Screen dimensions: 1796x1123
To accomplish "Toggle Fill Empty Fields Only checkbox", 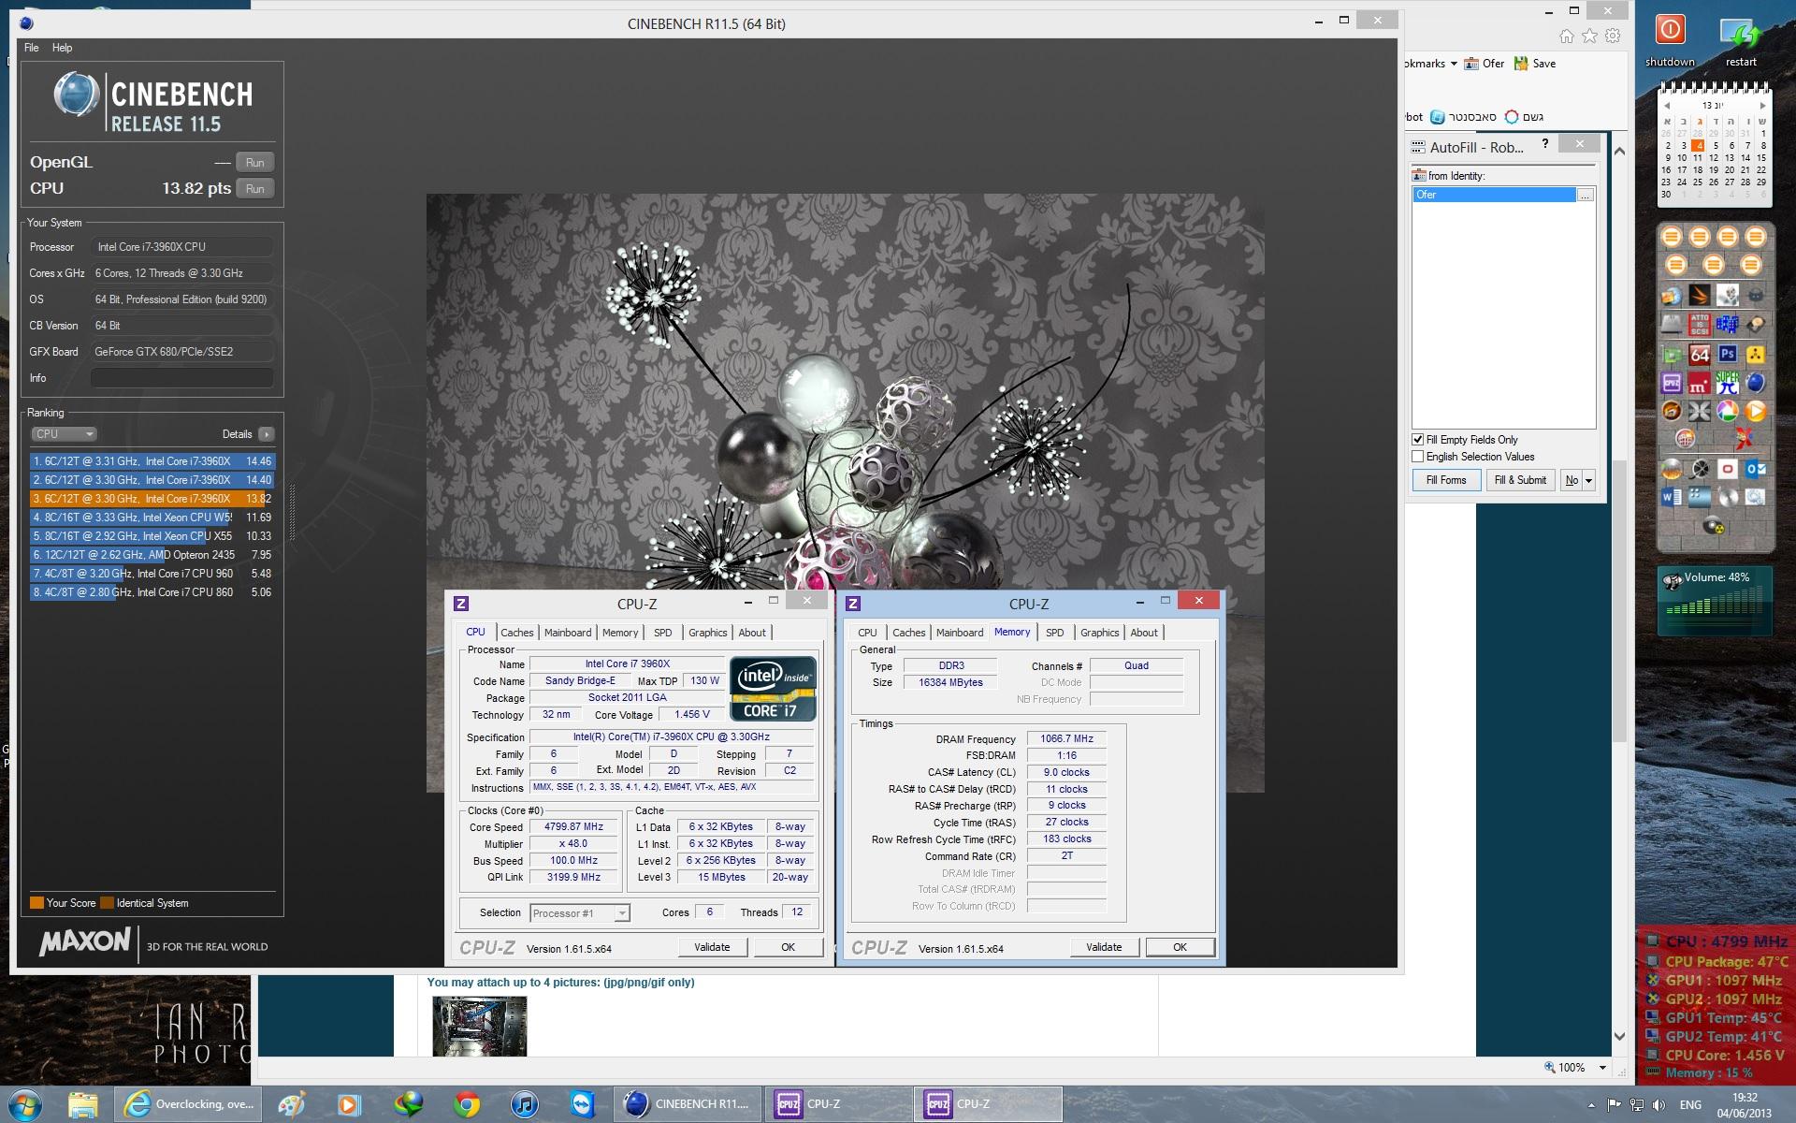I will [x=1418, y=440].
